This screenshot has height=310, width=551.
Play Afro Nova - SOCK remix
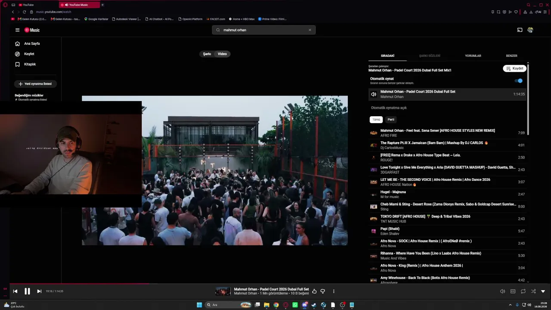(x=447, y=243)
